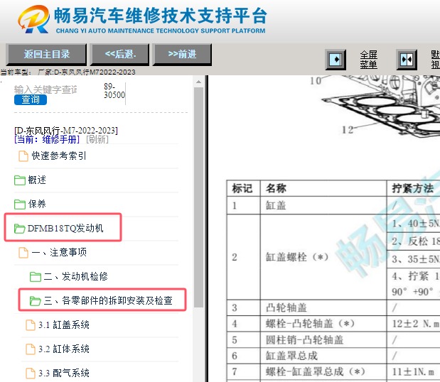
Task: Click the 名称 column header
Action: pyautogui.click(x=323, y=188)
